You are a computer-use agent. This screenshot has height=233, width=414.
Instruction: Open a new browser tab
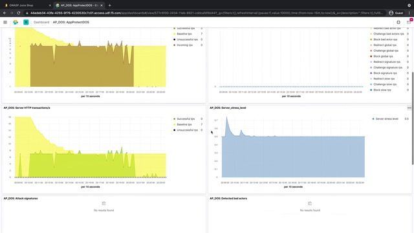109,5
